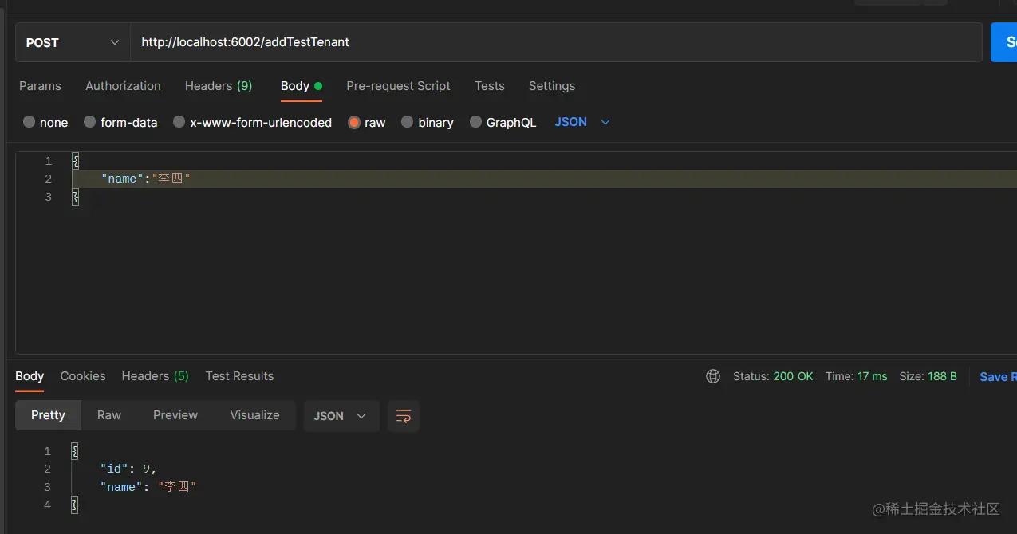The width and height of the screenshot is (1017, 534).
Task: Select the binary body type
Action: [428, 122]
